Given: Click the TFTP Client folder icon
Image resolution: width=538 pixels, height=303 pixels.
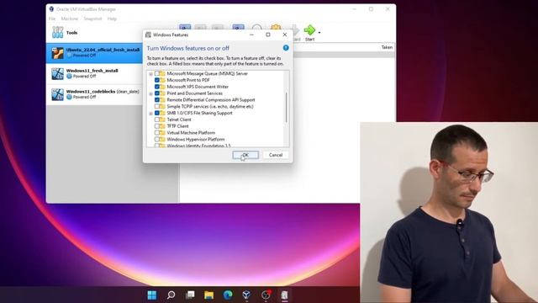Looking at the screenshot, I should pyautogui.click(x=162, y=126).
